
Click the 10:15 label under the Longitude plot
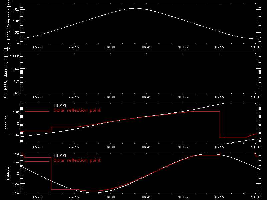click(x=219, y=147)
